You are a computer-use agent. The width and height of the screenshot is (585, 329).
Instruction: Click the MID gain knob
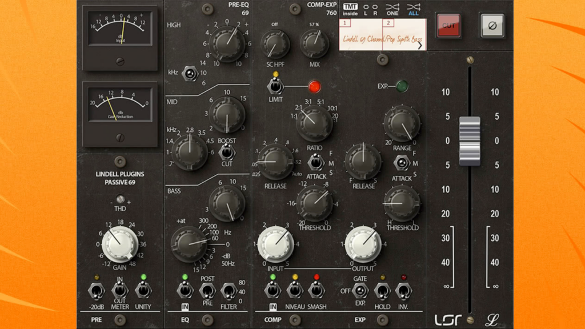click(x=227, y=115)
